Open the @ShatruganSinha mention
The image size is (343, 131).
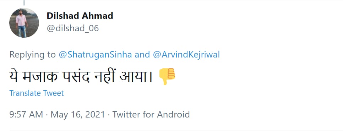tap(96, 55)
